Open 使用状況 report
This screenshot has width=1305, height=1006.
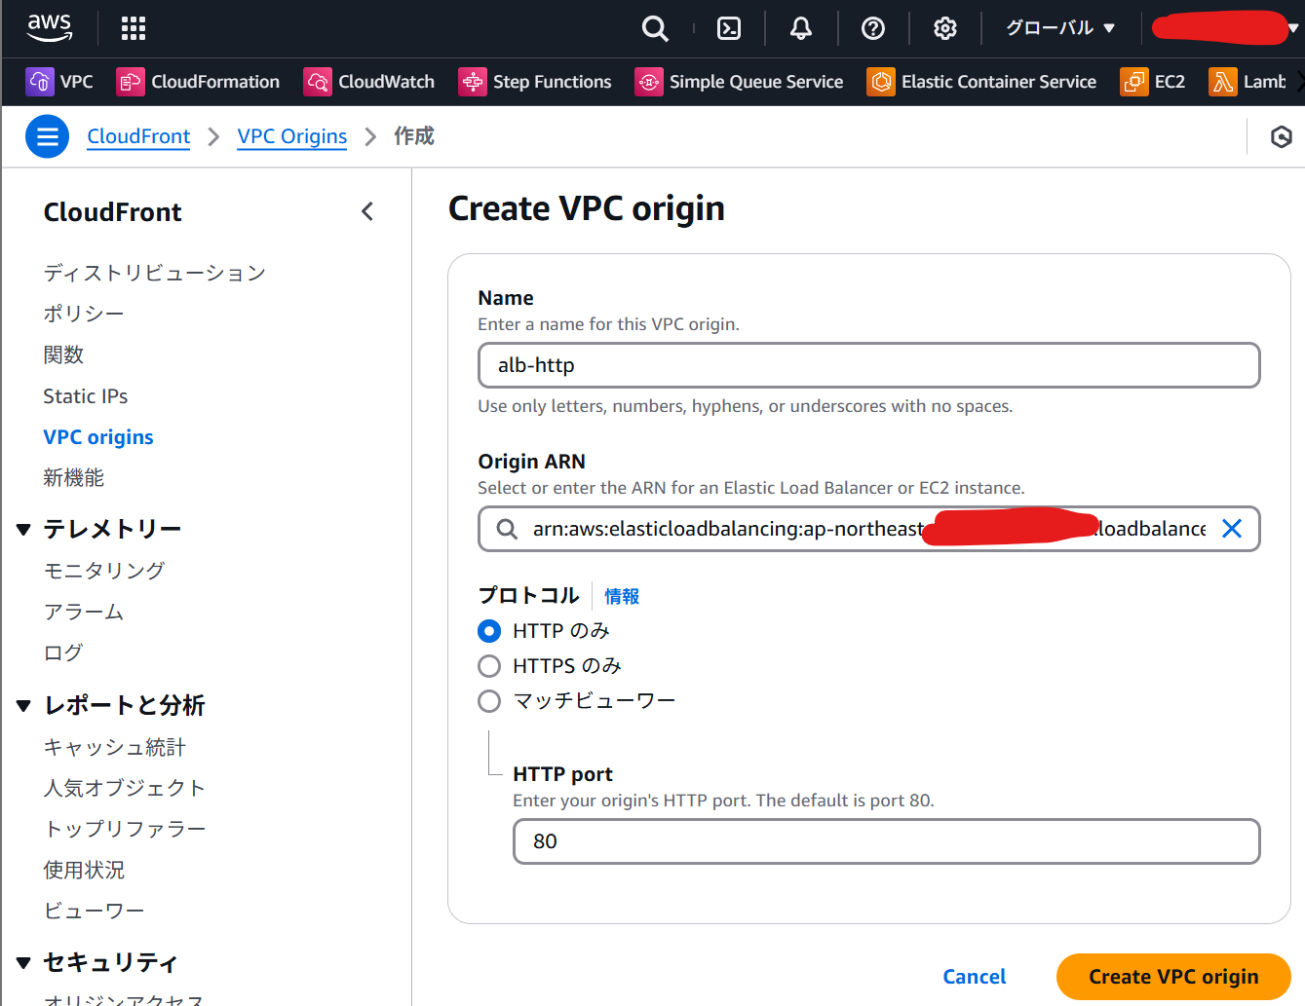84,870
